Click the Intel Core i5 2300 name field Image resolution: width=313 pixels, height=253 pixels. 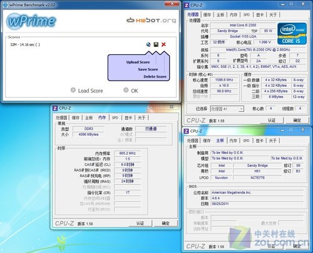pos(243,25)
